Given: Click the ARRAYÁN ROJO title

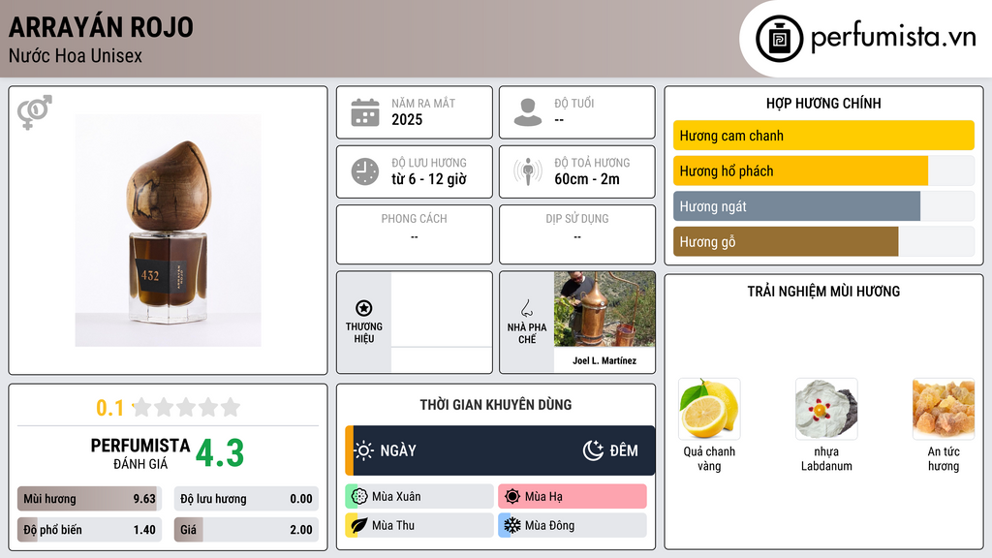Looking at the screenshot, I should click(x=101, y=26).
